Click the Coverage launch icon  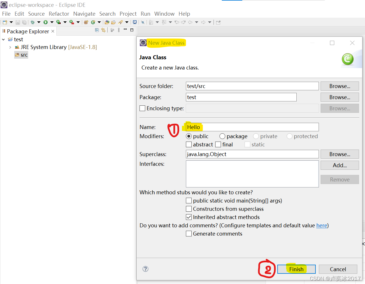[58, 22]
